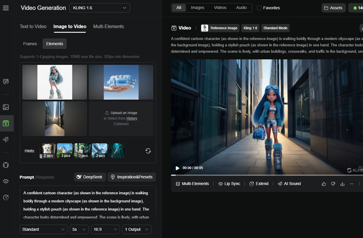Click Upload an Image slot

(x=121, y=118)
